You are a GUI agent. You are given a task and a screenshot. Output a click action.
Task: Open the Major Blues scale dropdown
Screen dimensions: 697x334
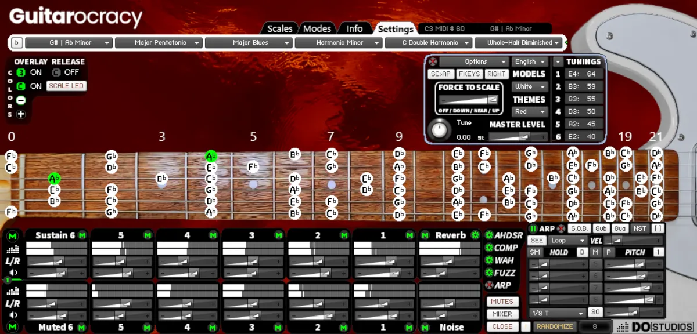pos(249,43)
